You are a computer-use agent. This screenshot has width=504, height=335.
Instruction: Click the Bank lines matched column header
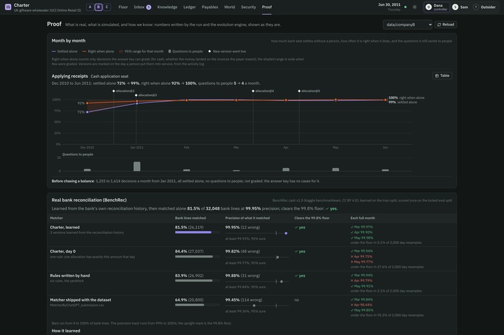tap(190, 218)
